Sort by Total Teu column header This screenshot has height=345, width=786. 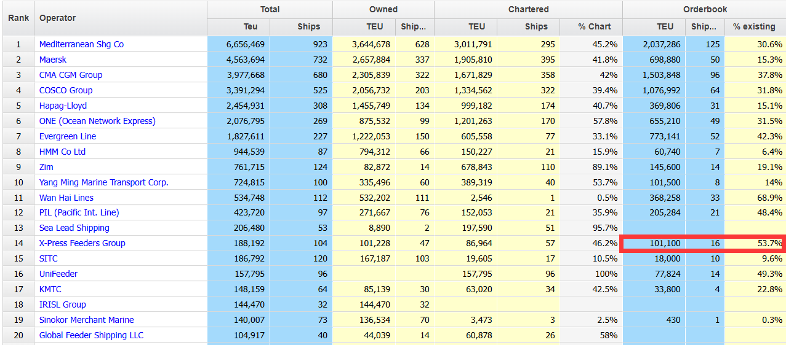coord(239,26)
